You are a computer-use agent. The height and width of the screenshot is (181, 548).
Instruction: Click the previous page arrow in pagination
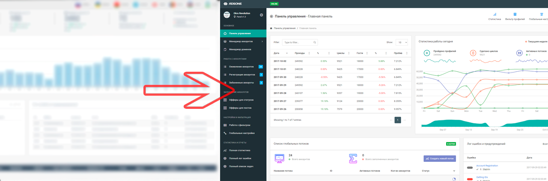tap(391, 120)
